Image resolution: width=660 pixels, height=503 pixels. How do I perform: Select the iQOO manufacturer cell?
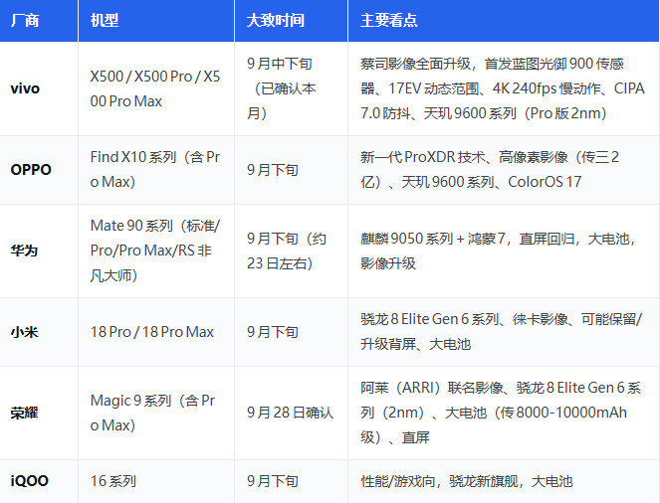39,481
